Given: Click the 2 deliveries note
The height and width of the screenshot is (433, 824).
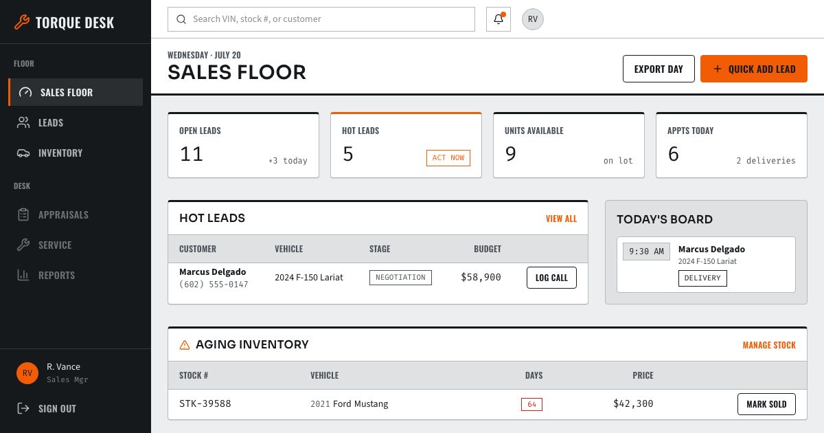Looking at the screenshot, I should point(766,161).
